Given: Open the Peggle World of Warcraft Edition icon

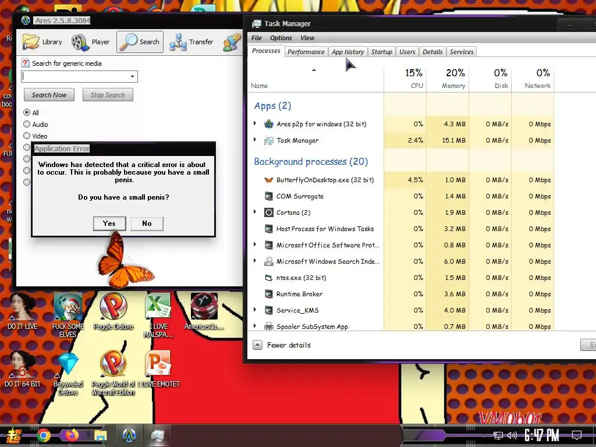Looking at the screenshot, I should point(113,373).
